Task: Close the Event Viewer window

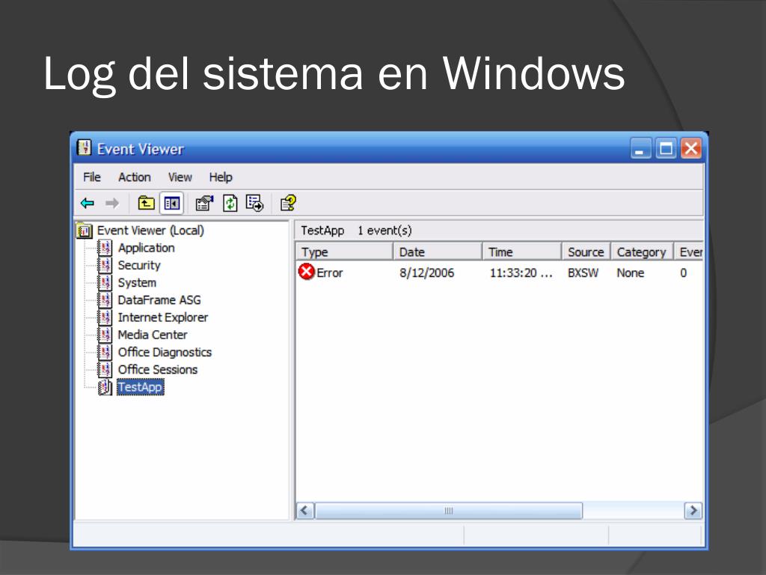Action: 691,148
